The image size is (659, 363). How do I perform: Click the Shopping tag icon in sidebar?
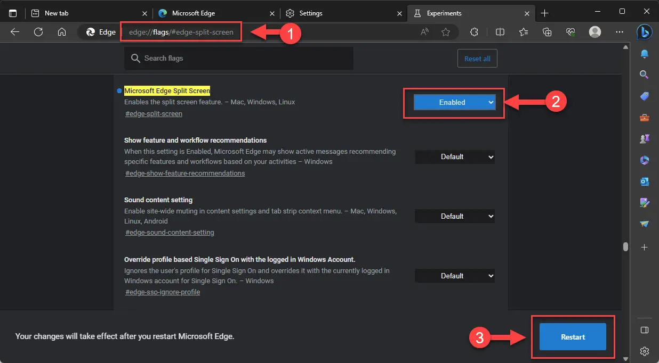(x=644, y=96)
